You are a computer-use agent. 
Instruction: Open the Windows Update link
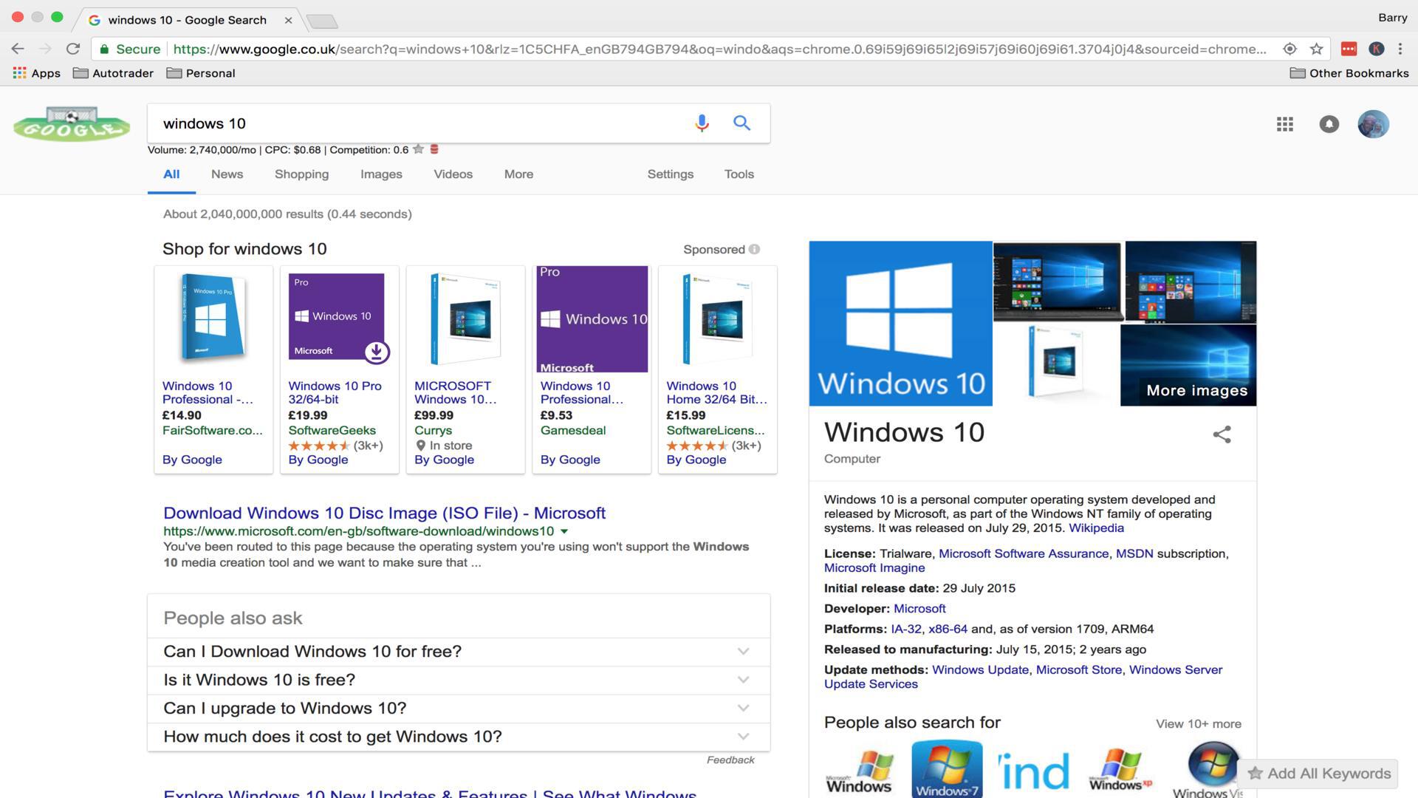(980, 669)
